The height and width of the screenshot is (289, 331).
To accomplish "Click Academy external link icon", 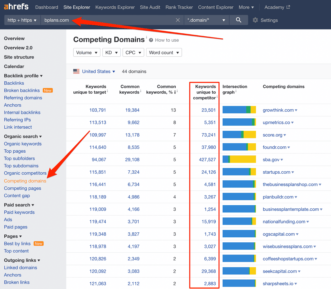I will 288,7.
